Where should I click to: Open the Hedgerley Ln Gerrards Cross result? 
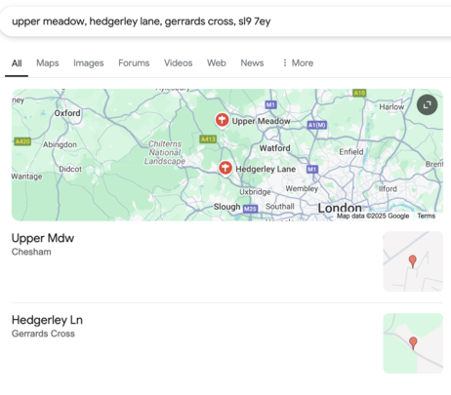click(x=47, y=326)
